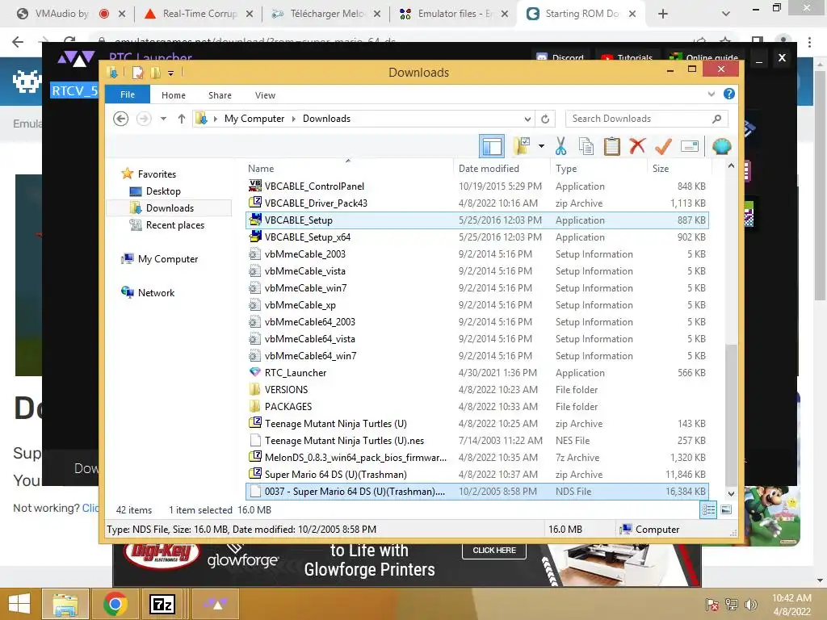This screenshot has width=827, height=620.
Task: Select Desktop in the navigation pane
Action: coord(163,191)
